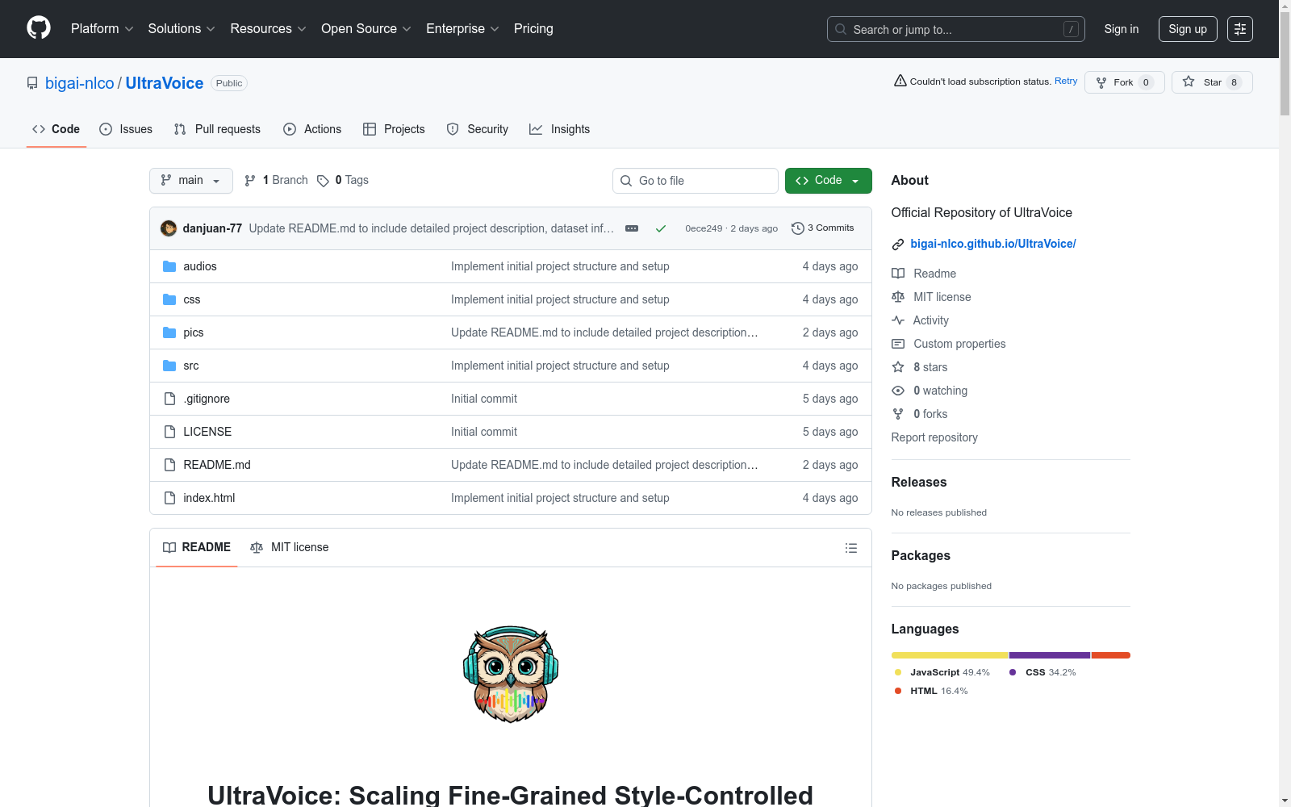
Task: Click the eye icon beside 0 watching
Action: (898, 391)
